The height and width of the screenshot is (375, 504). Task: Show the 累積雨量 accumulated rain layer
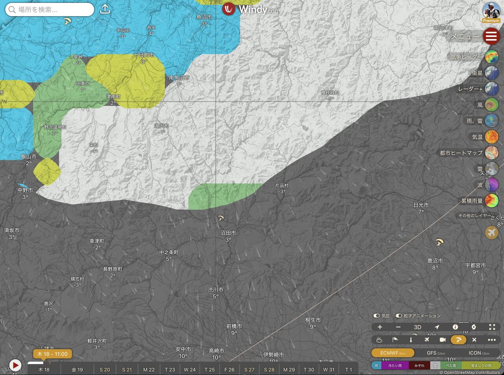(x=491, y=201)
